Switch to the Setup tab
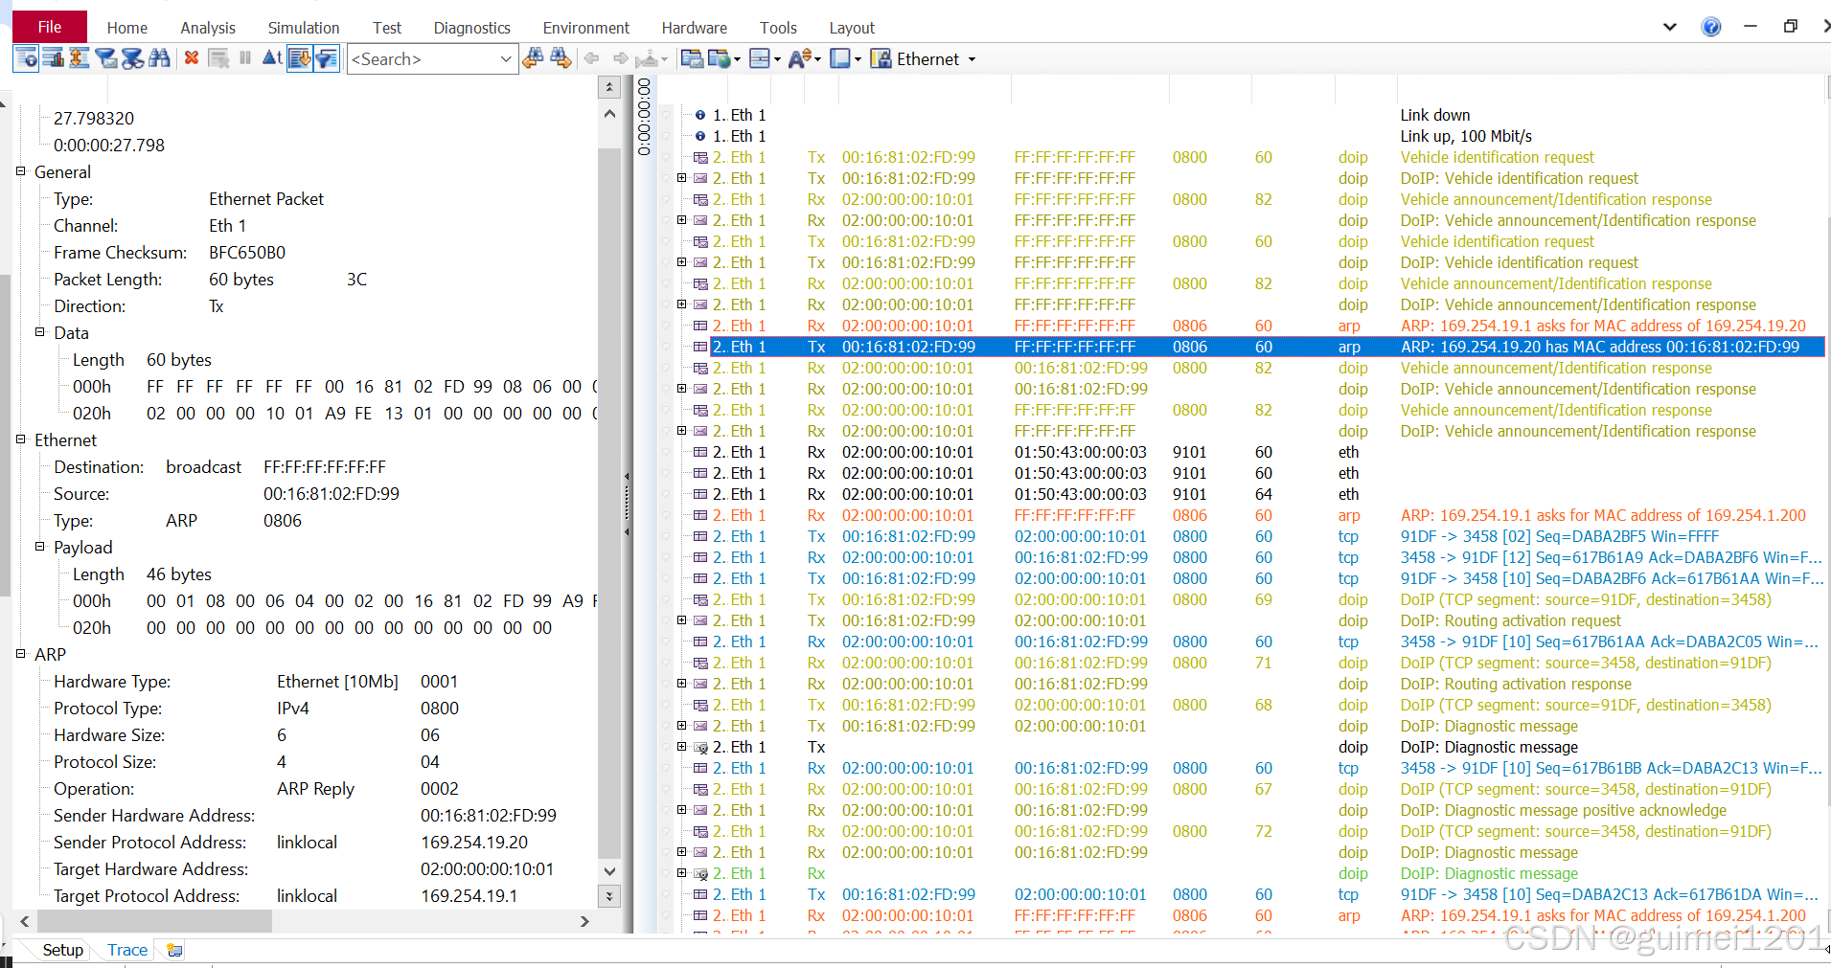Viewport: 1831px width, 968px height. 61,949
